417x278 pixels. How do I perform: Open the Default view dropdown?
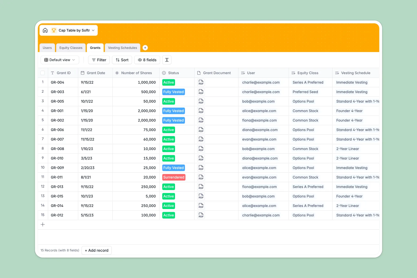pyautogui.click(x=60, y=60)
